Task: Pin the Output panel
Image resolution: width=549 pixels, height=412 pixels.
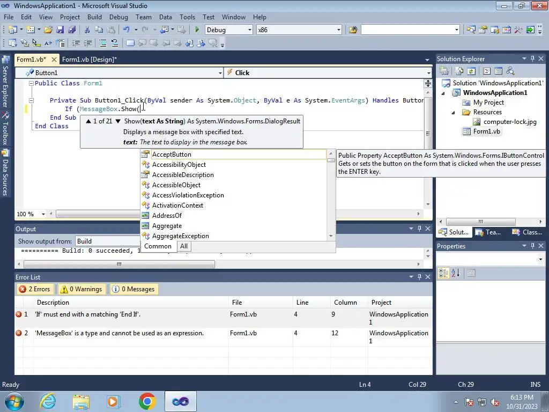Action: (x=419, y=229)
